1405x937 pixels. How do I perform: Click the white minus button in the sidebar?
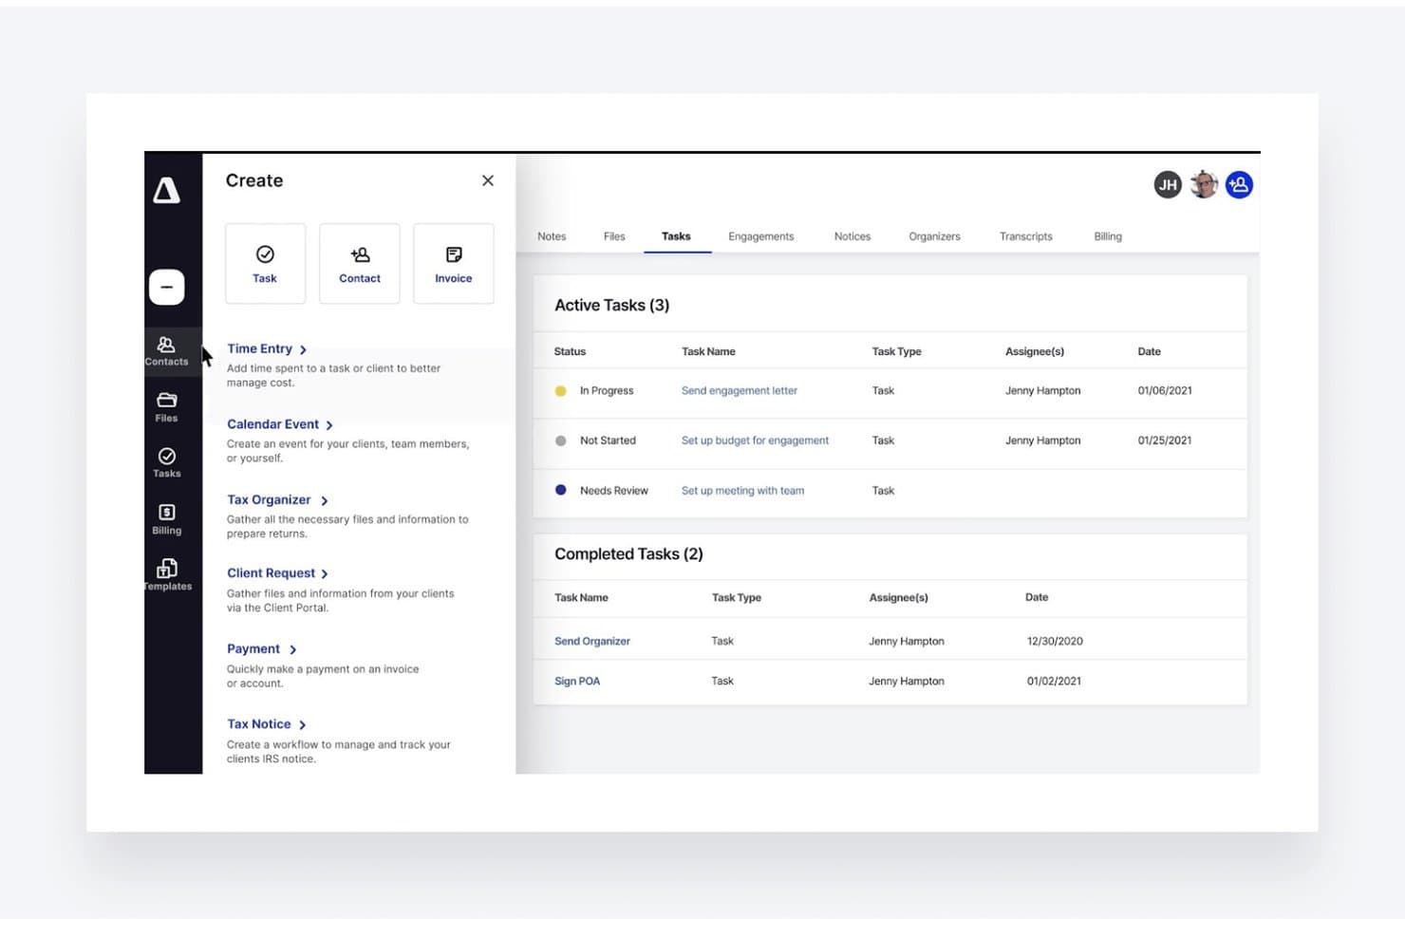coord(166,287)
